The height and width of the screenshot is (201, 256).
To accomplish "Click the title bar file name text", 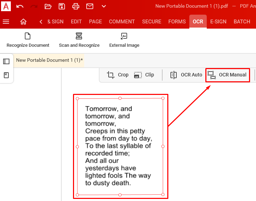I will [192, 6].
